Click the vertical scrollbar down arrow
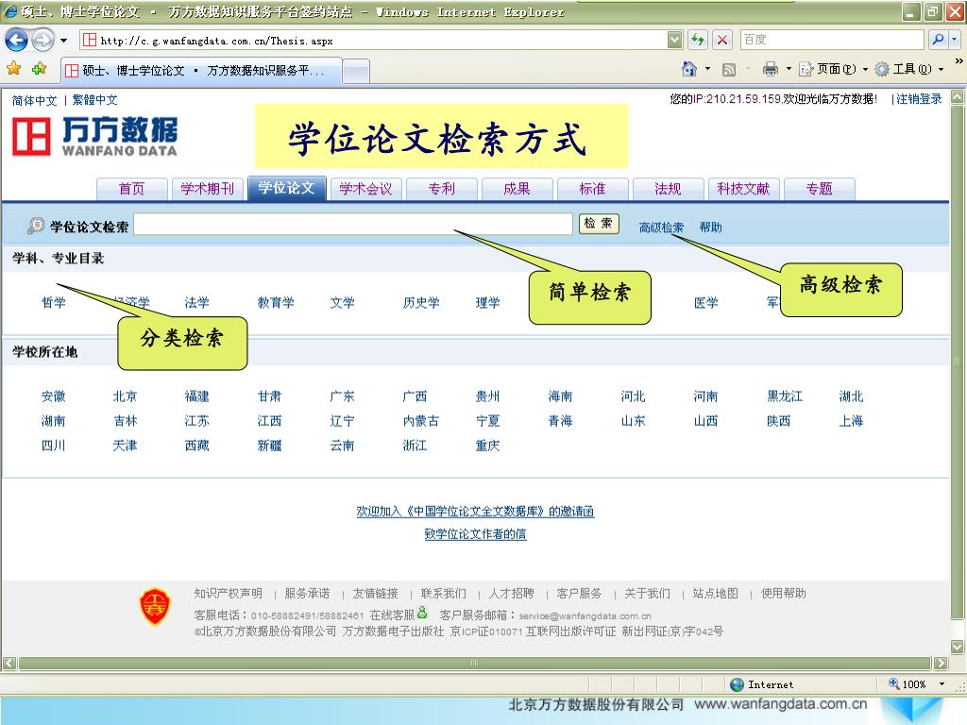This screenshot has height=725, width=967. tap(958, 647)
